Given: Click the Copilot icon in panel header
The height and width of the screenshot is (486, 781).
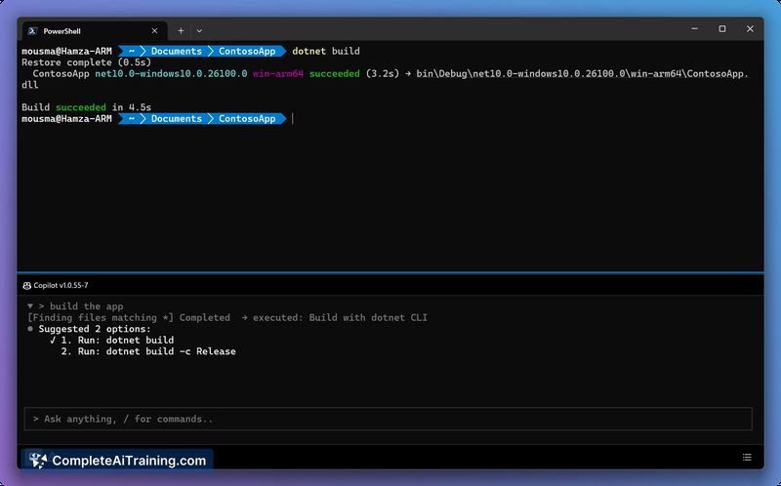Looking at the screenshot, I should click(27, 285).
